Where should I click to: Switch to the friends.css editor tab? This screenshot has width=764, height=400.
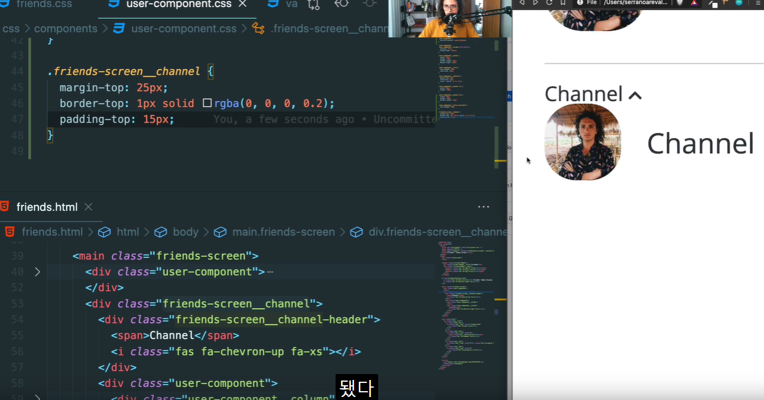click(43, 4)
